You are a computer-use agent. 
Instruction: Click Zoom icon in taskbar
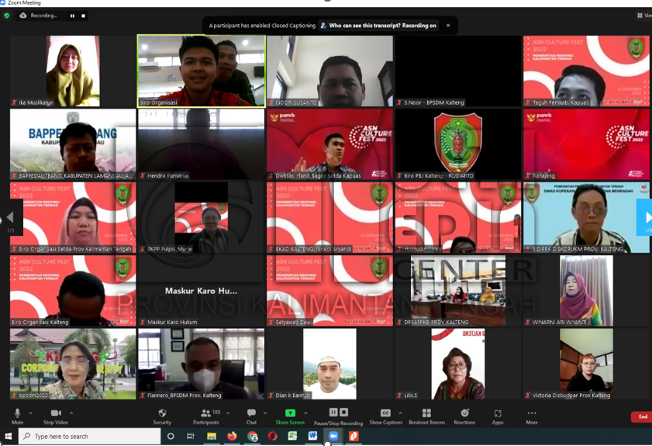tap(333, 436)
